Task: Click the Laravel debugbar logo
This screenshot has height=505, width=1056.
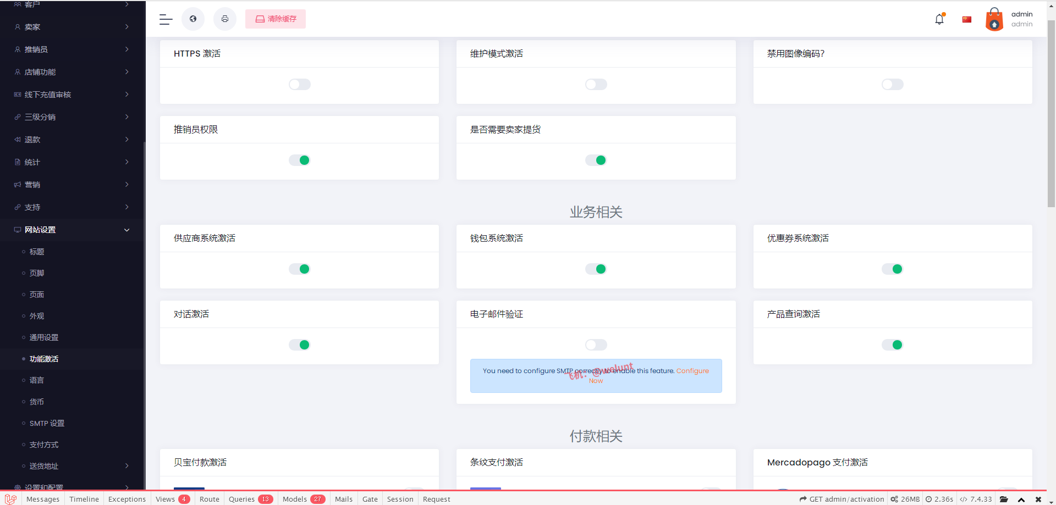Action: (10, 499)
